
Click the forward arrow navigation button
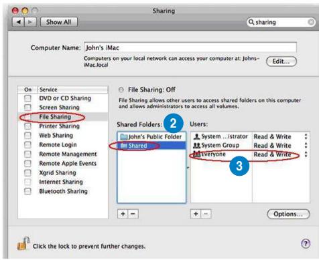(x=30, y=22)
